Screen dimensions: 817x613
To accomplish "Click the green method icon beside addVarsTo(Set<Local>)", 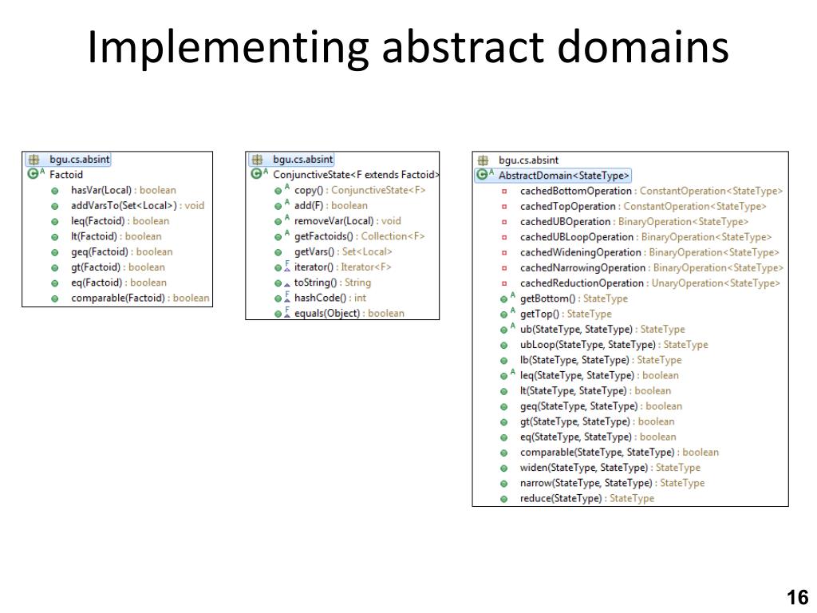I will coord(55,206).
